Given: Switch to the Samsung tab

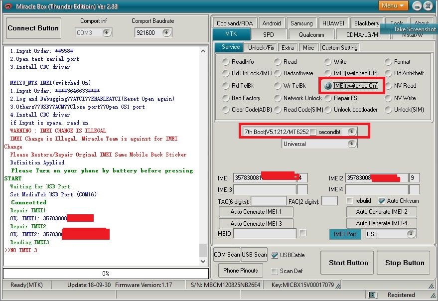Looking at the screenshot, I should click(301, 23).
